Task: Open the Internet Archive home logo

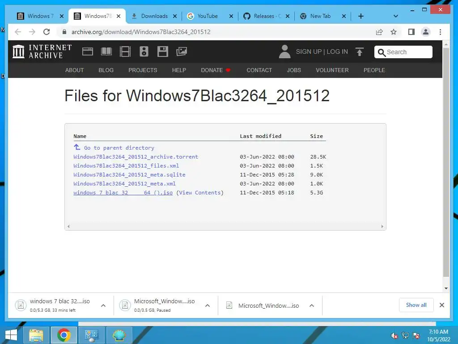Action: pyautogui.click(x=42, y=52)
